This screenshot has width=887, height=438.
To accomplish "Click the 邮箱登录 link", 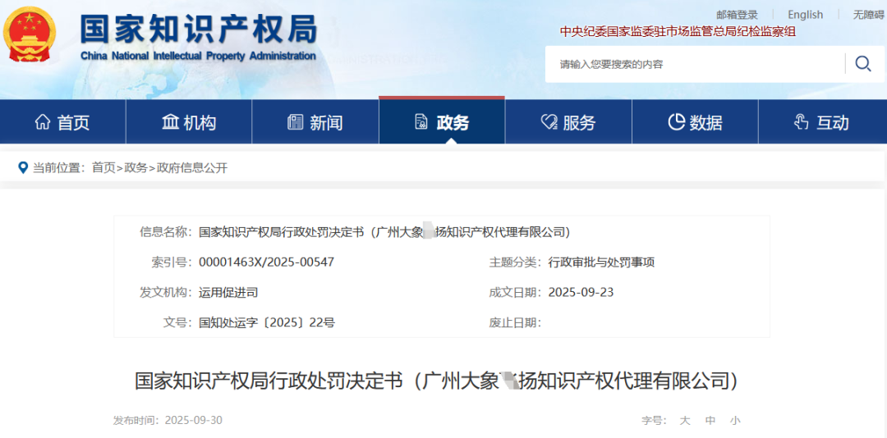I will click(x=737, y=15).
